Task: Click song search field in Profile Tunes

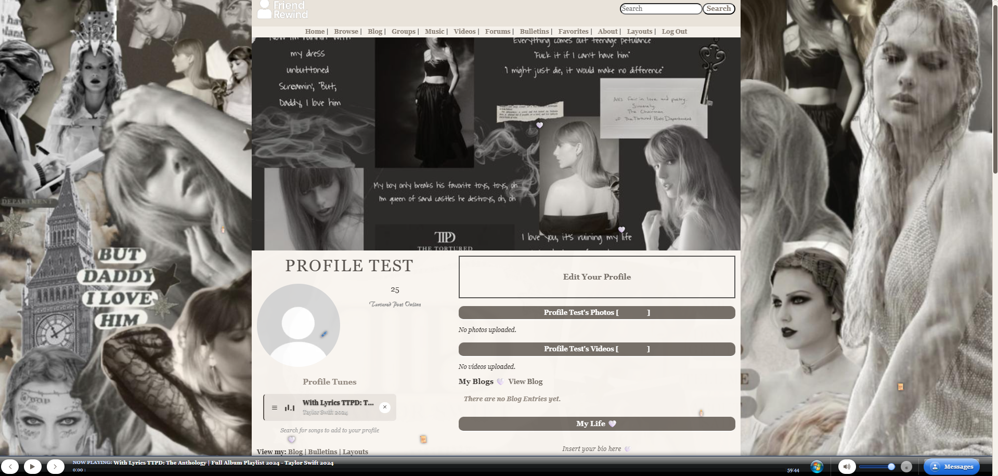Action: point(330,430)
